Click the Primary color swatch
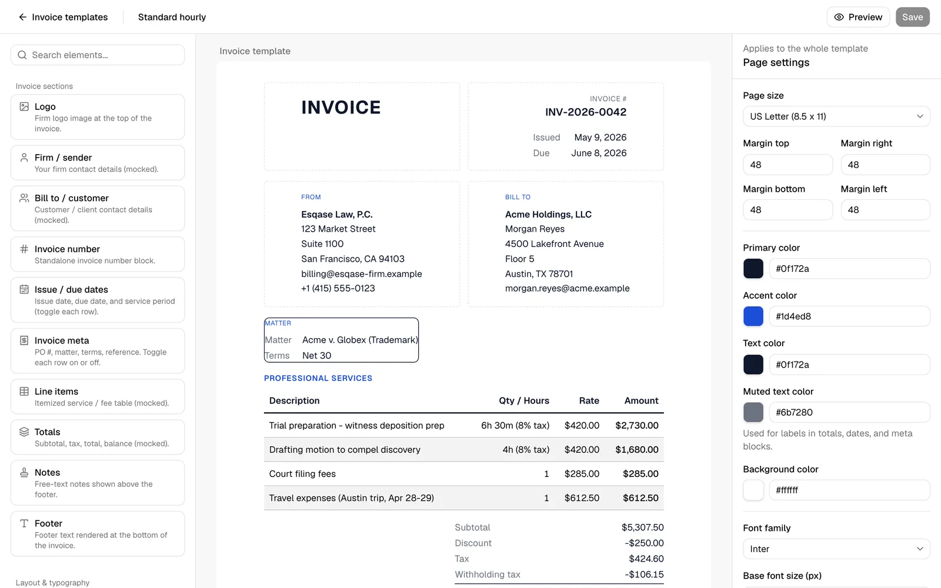 pyautogui.click(x=753, y=269)
